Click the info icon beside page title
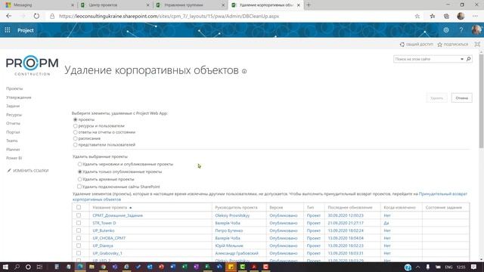Image resolution: width=484 pixels, height=272 pixels. coord(244,71)
